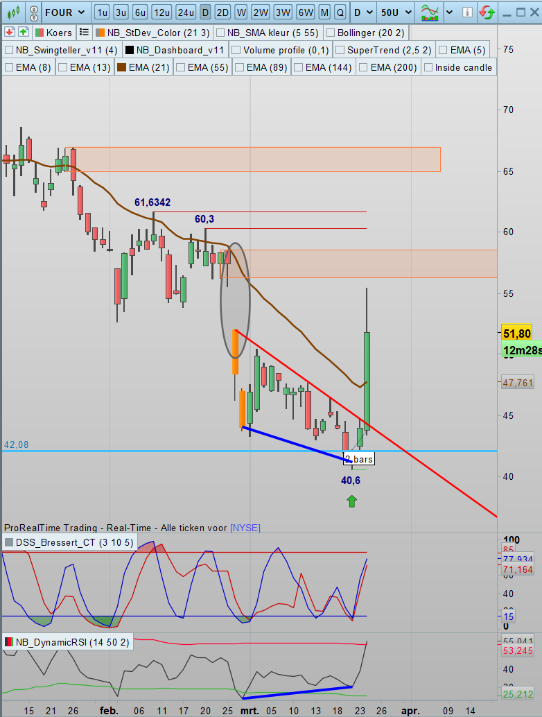Select the 6u timeframe
The width and height of the screenshot is (542, 717).
pos(140,12)
